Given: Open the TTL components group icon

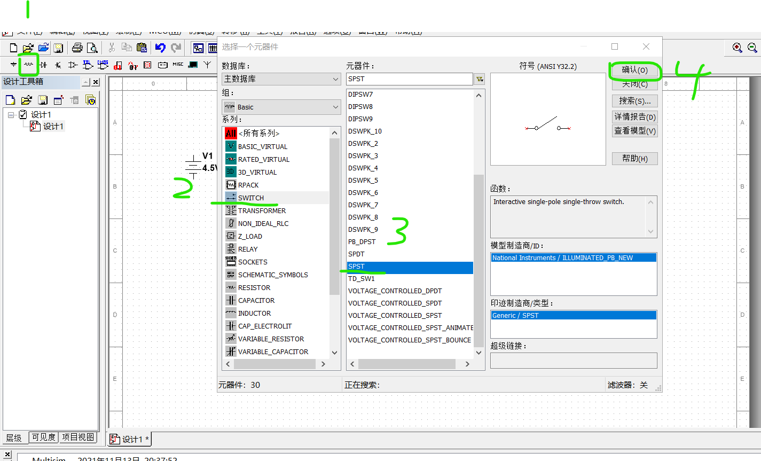Looking at the screenshot, I should 88,65.
